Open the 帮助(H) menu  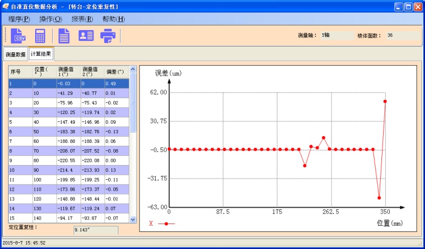(113, 19)
